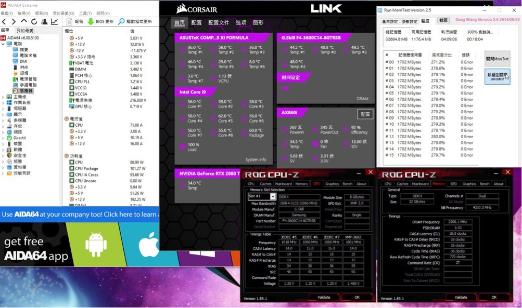The height and width of the screenshot is (308, 522).
Task: Refresh the AIDA64 sensor readings
Action: (x=34, y=22)
